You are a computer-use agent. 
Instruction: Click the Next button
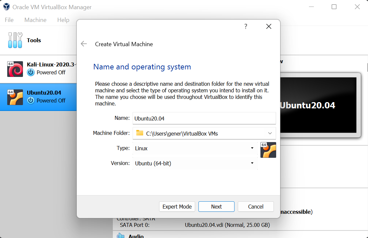point(216,207)
